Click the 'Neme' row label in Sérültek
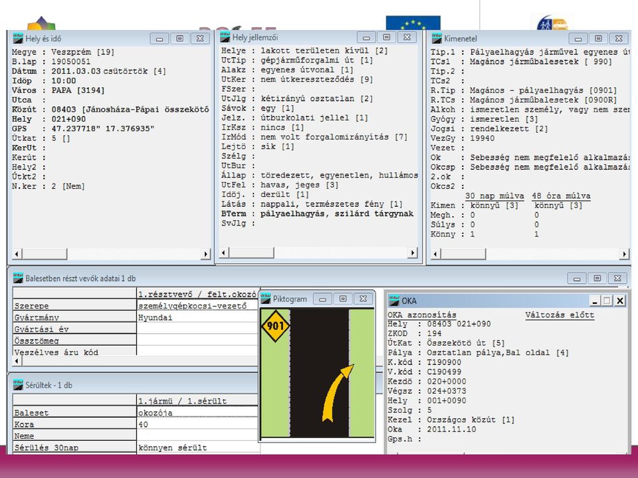Image resolution: width=638 pixels, height=478 pixels. (x=74, y=435)
